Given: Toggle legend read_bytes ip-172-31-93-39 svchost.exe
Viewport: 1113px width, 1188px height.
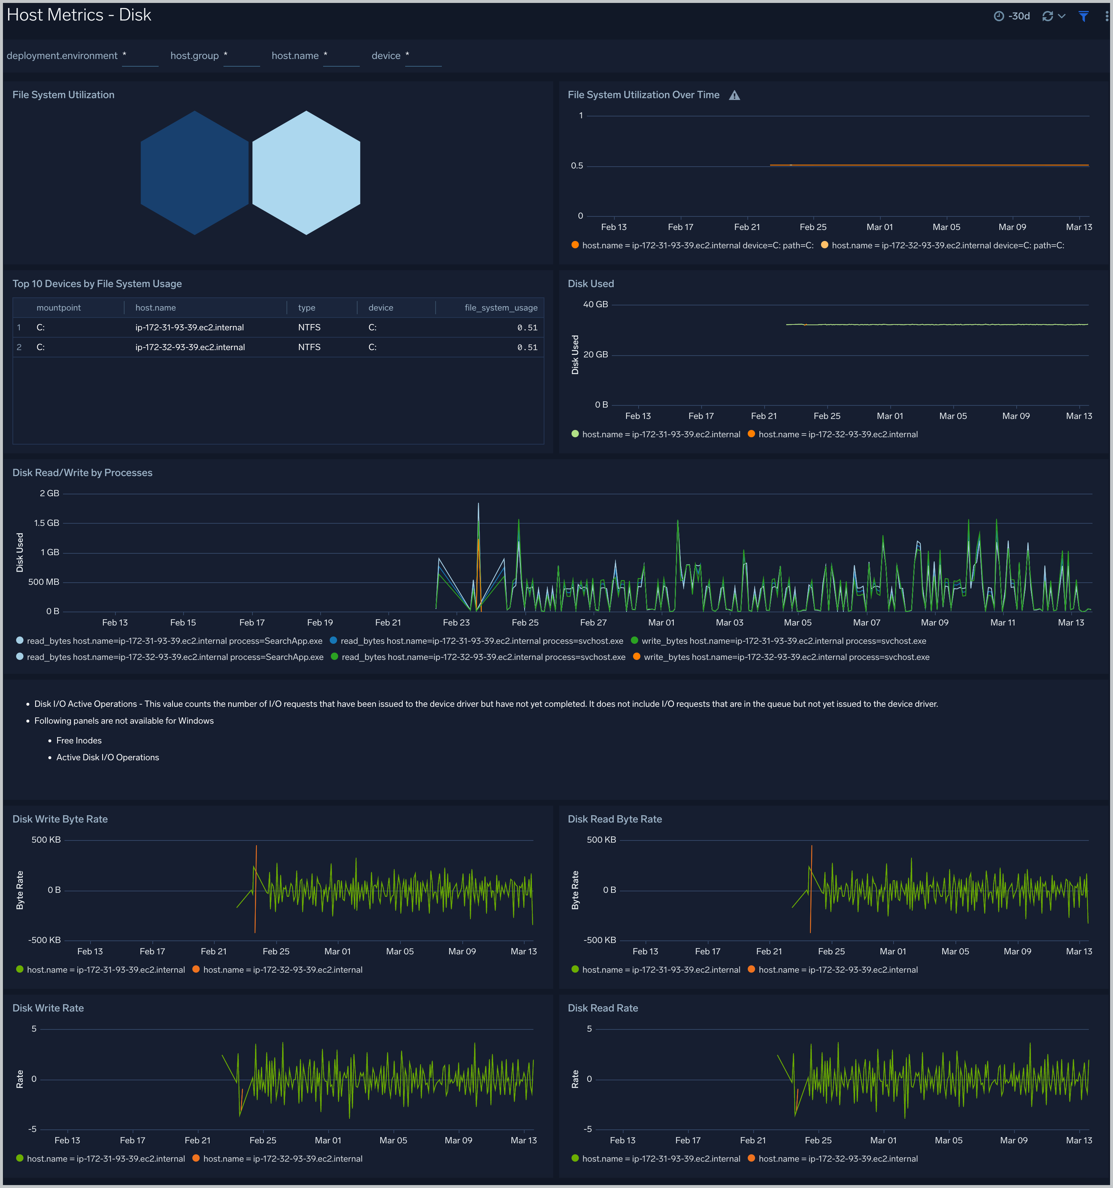Looking at the screenshot, I should point(476,641).
